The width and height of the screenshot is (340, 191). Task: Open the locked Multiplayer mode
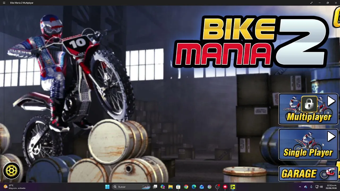coord(308,109)
